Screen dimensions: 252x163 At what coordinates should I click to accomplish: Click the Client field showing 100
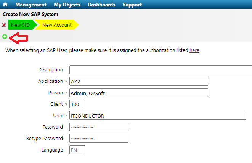pyautogui.click(x=77, y=104)
